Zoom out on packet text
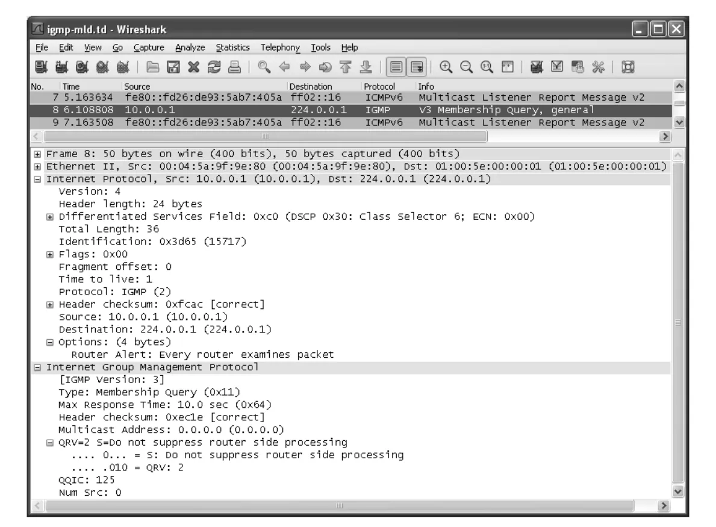Image resolution: width=716 pixels, height=527 pixels. [x=466, y=67]
